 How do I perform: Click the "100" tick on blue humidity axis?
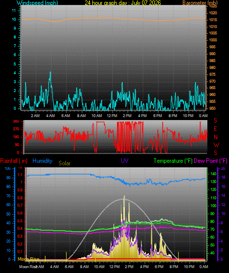[x=7, y=169]
